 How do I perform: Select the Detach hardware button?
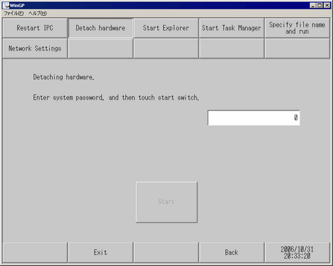[x=101, y=28]
